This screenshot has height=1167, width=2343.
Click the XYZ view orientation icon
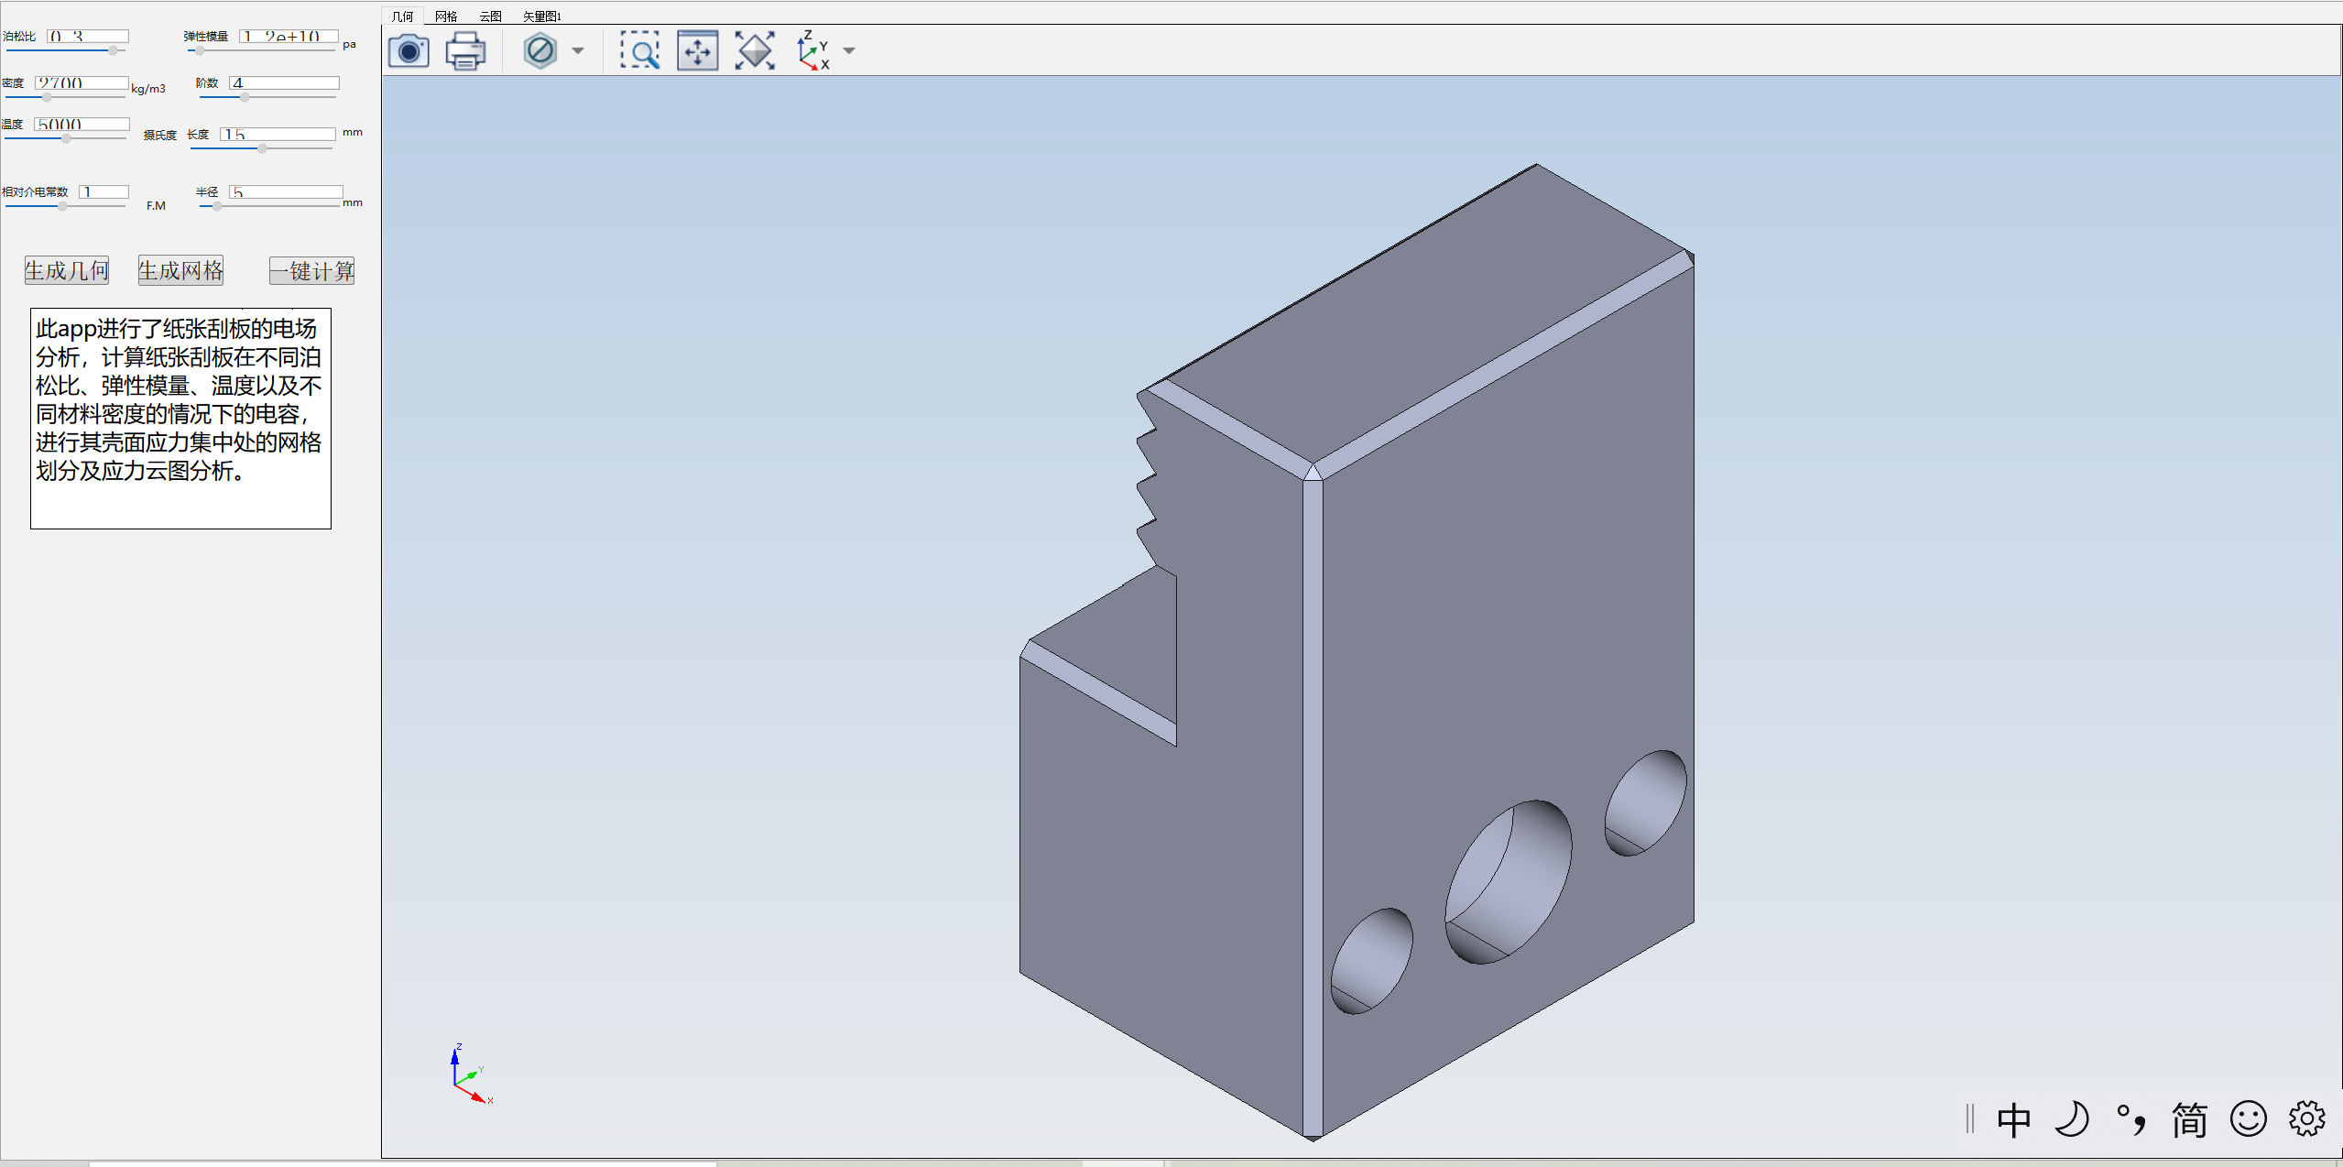(x=812, y=50)
